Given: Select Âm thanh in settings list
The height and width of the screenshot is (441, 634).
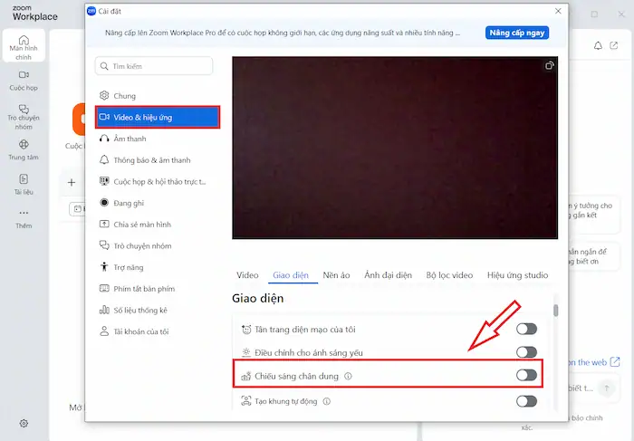Looking at the screenshot, I should point(130,139).
